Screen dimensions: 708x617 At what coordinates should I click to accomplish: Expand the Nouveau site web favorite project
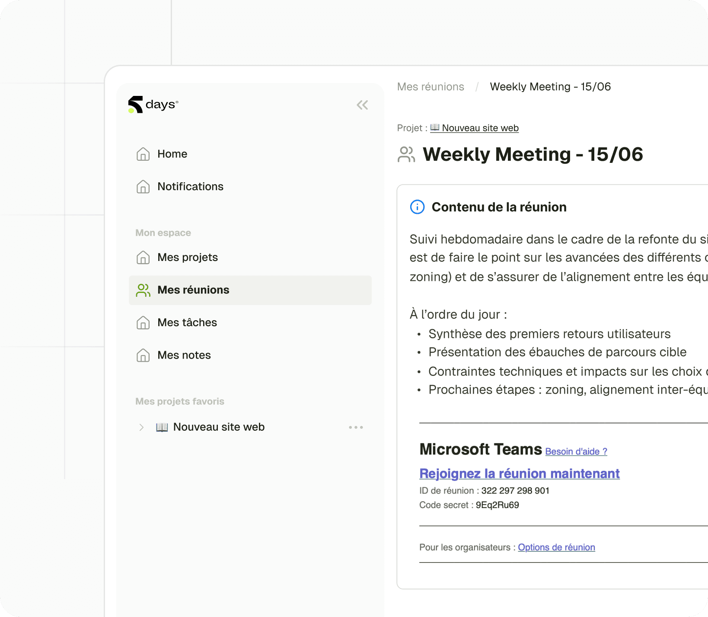141,427
